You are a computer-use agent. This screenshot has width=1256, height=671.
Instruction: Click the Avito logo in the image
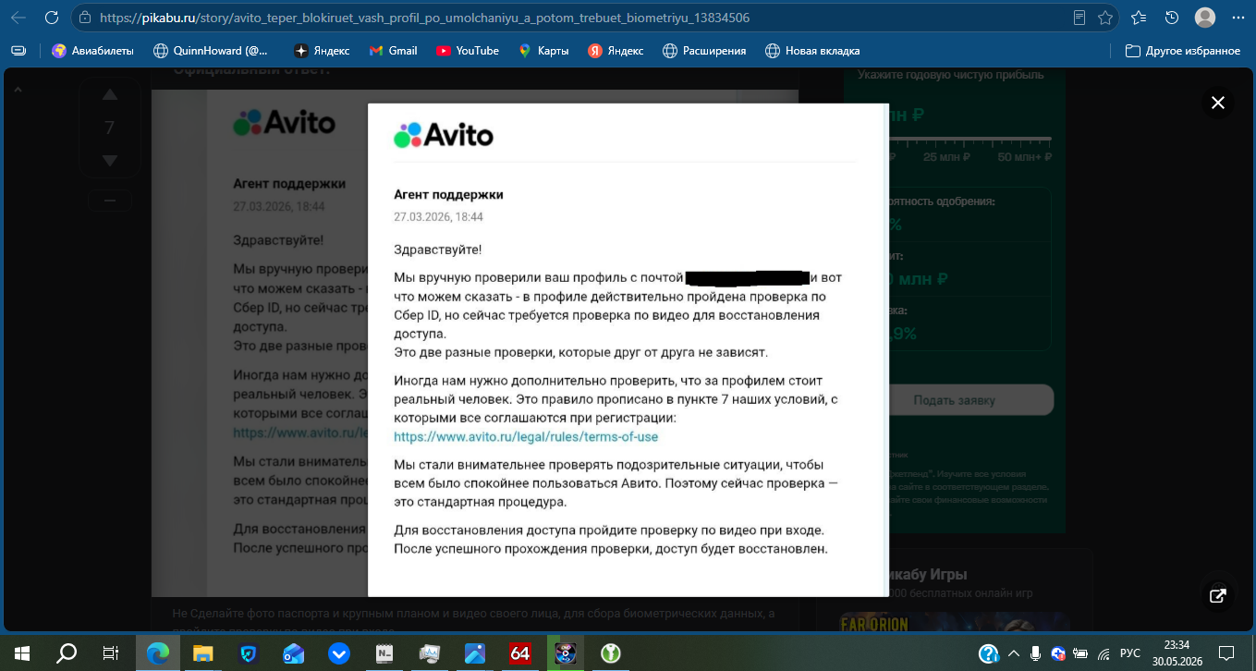444,135
